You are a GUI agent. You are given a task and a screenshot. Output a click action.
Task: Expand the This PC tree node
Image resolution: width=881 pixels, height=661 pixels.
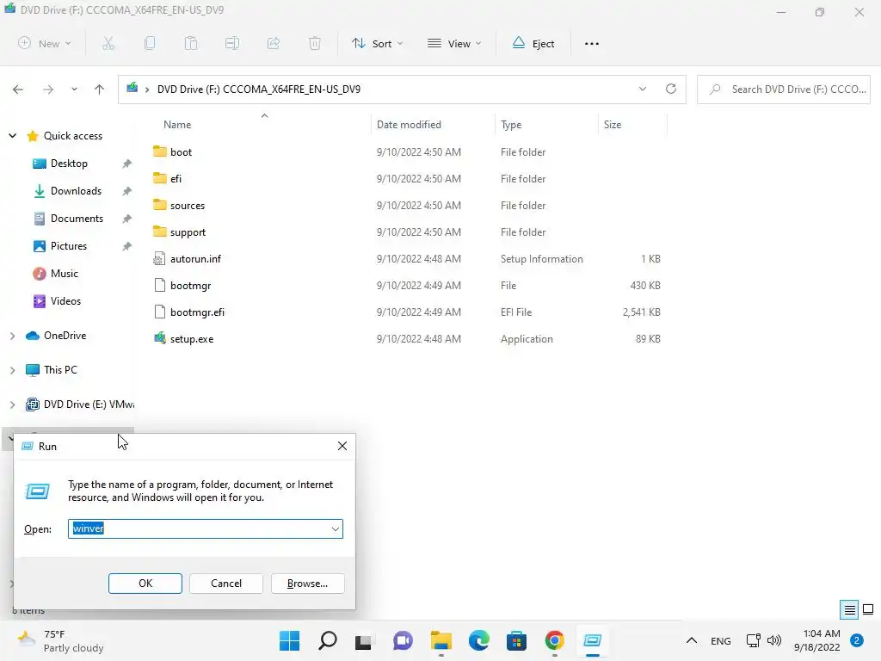(12, 370)
